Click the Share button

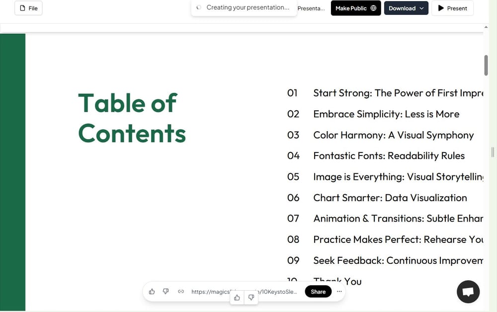318,292
